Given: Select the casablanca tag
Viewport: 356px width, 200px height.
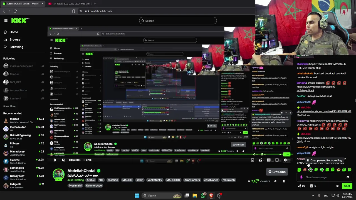Looking at the screenshot, I should click(x=211, y=180).
